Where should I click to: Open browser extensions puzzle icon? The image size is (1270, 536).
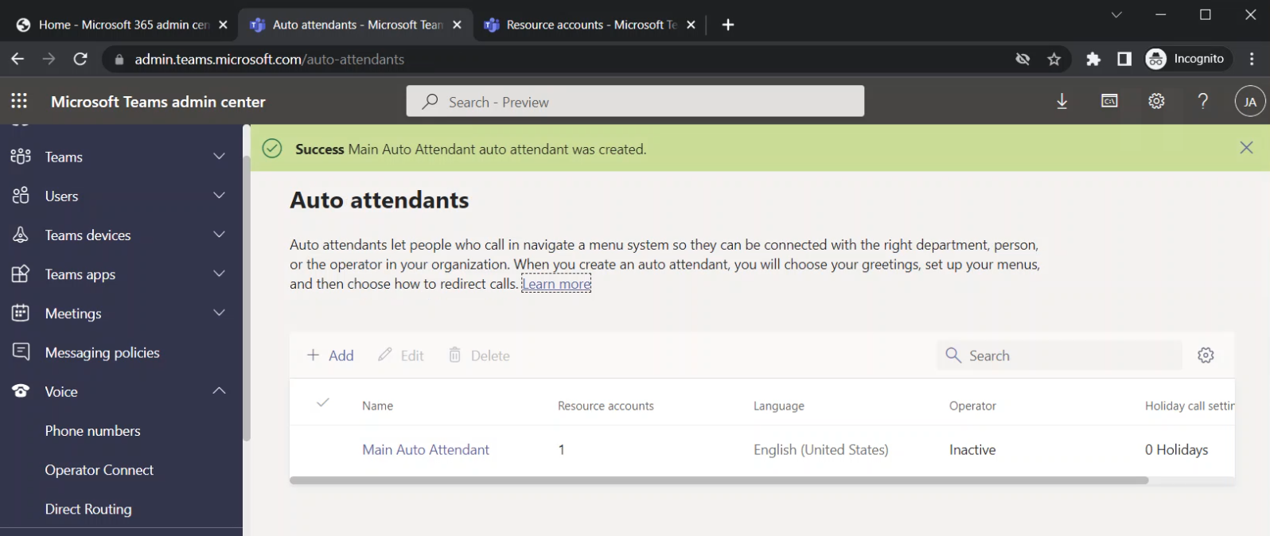point(1093,60)
